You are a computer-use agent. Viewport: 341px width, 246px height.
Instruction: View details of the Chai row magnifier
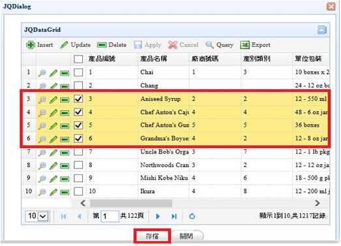pyautogui.click(x=42, y=72)
